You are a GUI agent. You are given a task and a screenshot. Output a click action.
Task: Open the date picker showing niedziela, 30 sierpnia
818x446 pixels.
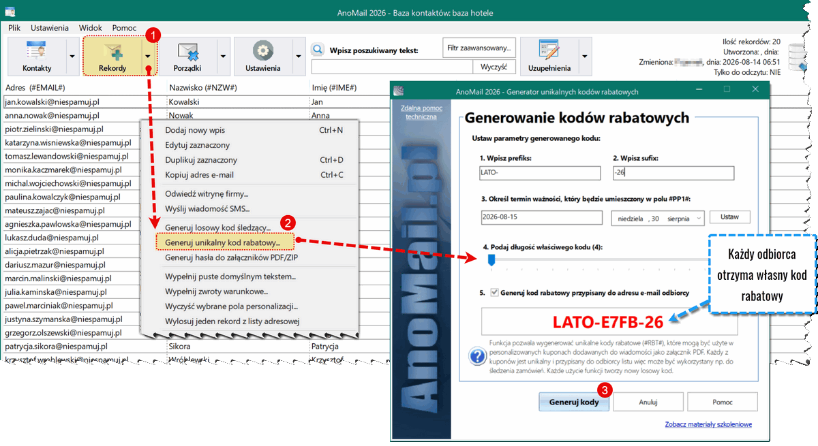tap(657, 218)
